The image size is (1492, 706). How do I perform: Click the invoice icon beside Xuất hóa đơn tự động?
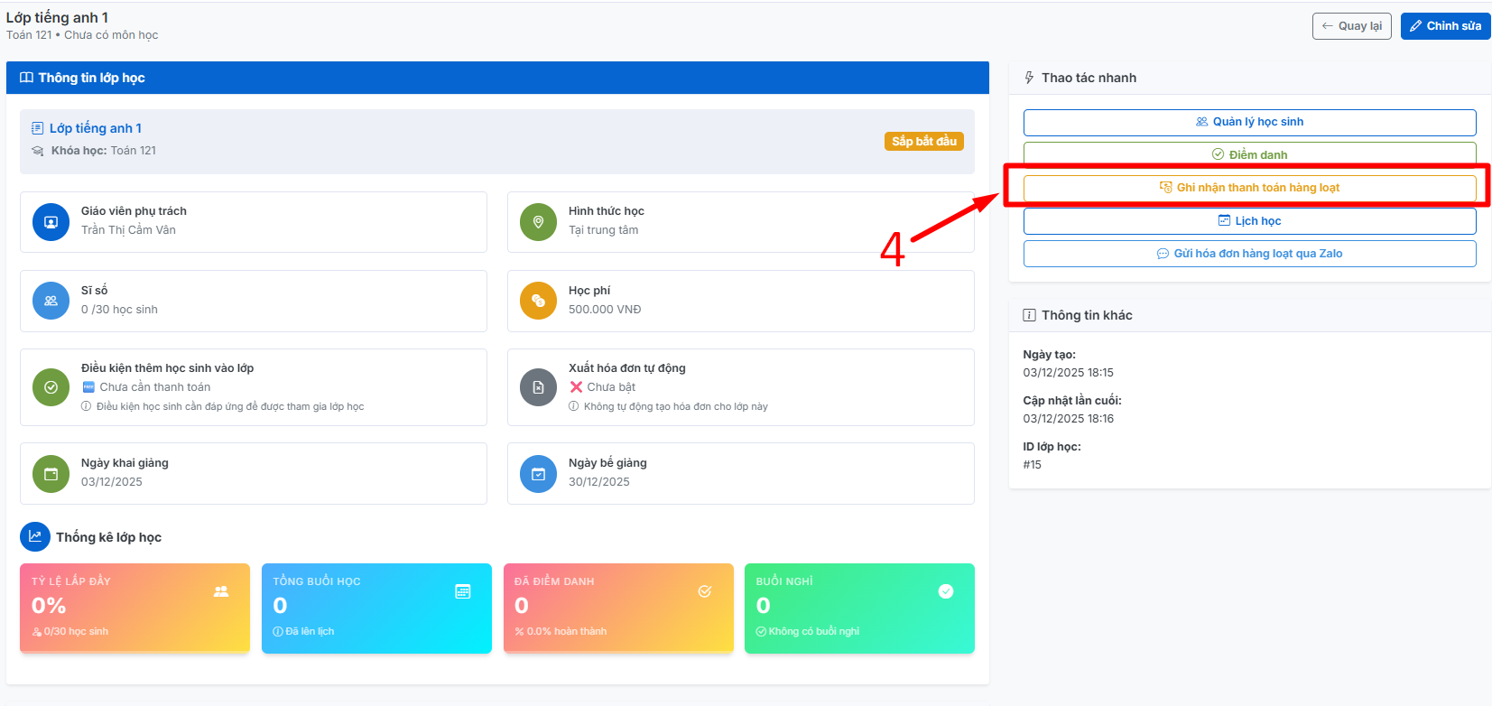point(538,387)
